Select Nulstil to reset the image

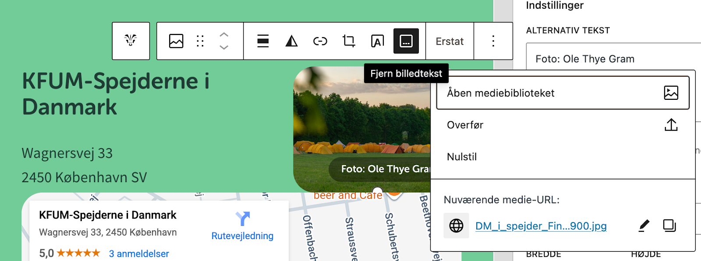(462, 157)
